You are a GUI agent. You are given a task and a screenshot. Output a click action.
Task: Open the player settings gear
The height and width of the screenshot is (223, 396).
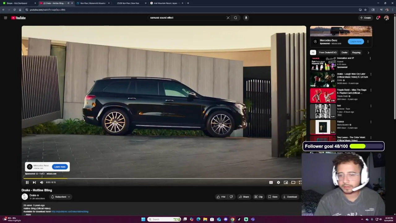278,182
